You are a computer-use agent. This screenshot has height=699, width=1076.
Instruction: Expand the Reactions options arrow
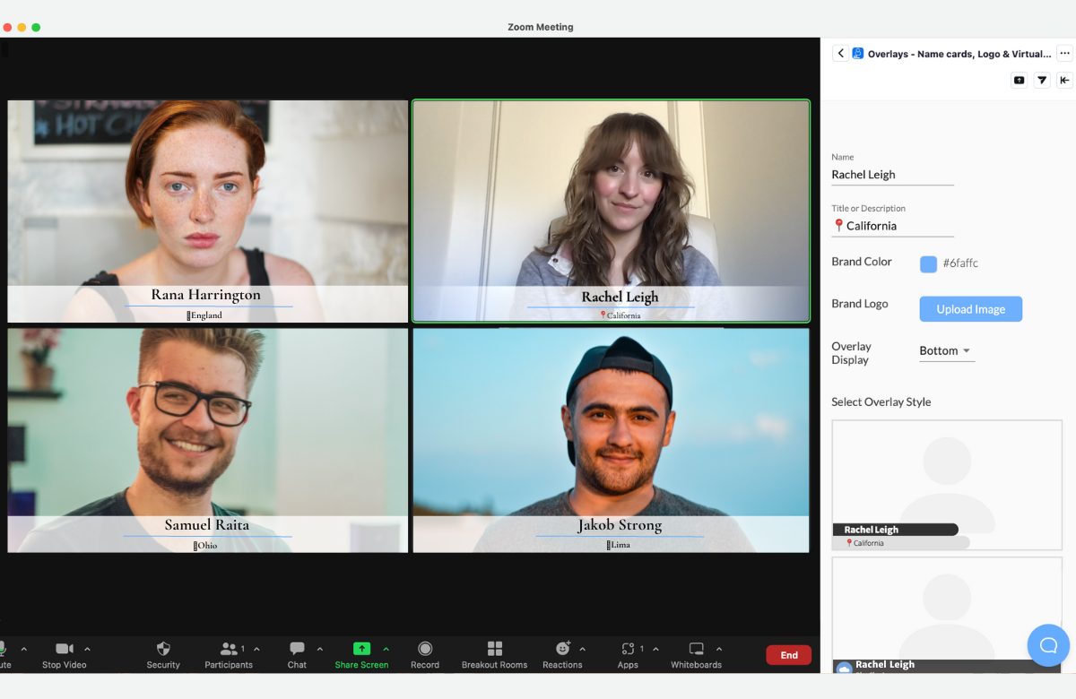pyautogui.click(x=583, y=649)
